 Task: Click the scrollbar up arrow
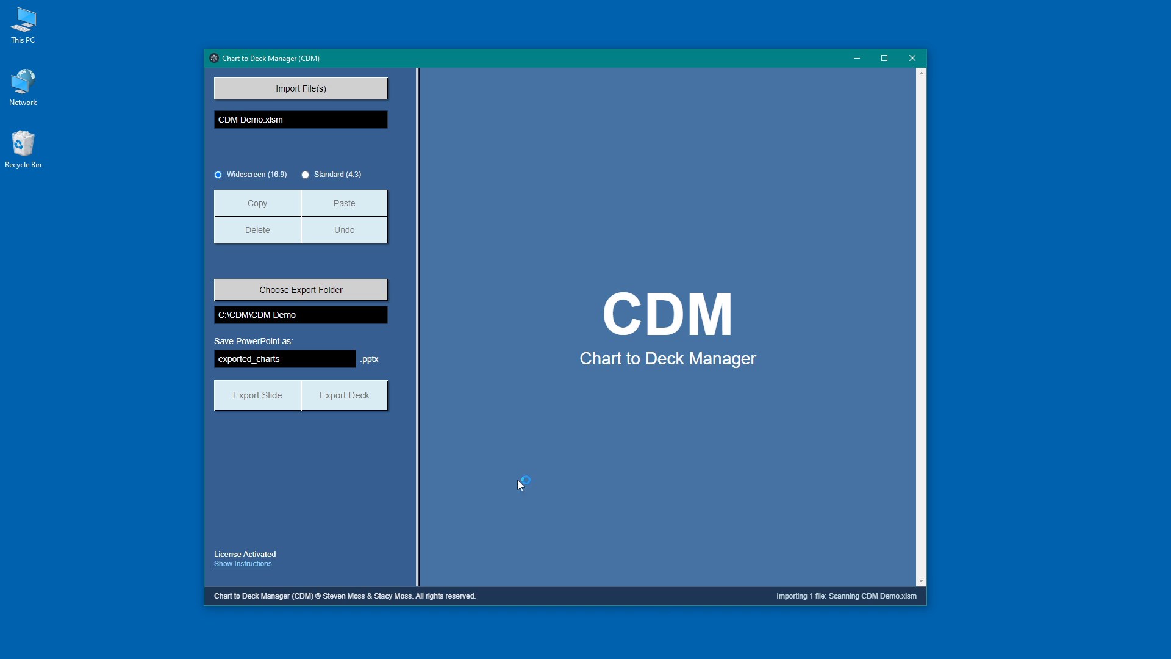[921, 73]
